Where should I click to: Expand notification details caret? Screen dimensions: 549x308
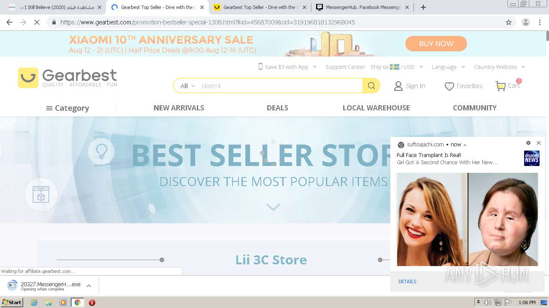[x=465, y=145]
